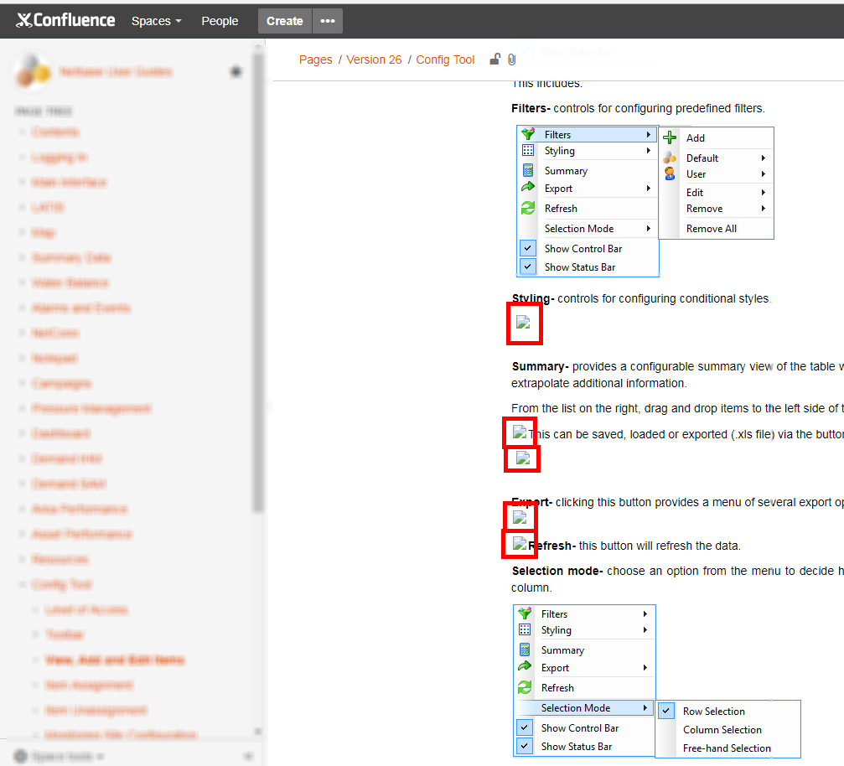Viewport: 844px width, 766px height.
Task: Toggle the Row Selection checkmark
Action: click(666, 711)
